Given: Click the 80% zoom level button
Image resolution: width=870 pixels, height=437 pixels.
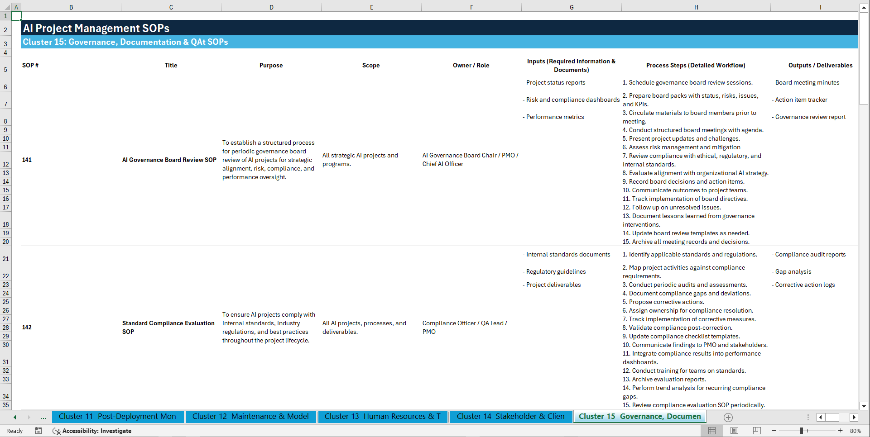Looking at the screenshot, I should point(856,431).
